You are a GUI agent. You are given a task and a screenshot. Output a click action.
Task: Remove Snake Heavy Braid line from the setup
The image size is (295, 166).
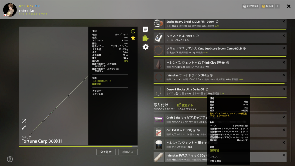coord(284,22)
